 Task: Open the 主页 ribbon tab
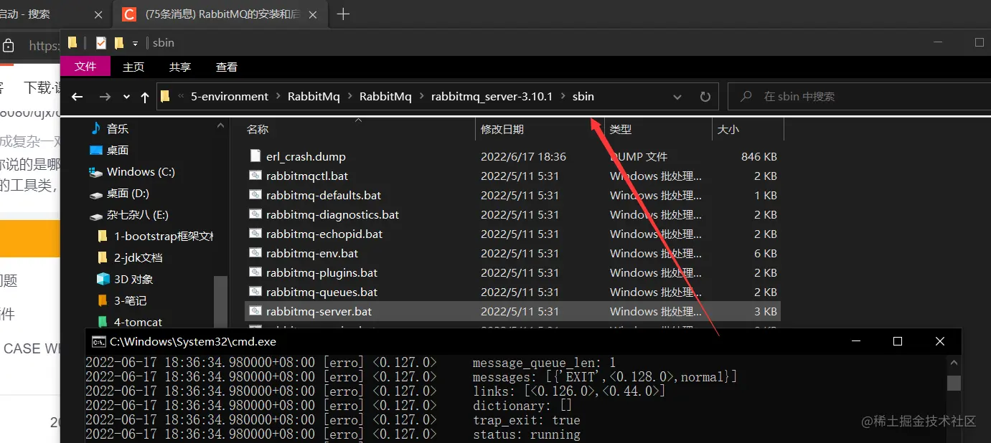coord(133,67)
